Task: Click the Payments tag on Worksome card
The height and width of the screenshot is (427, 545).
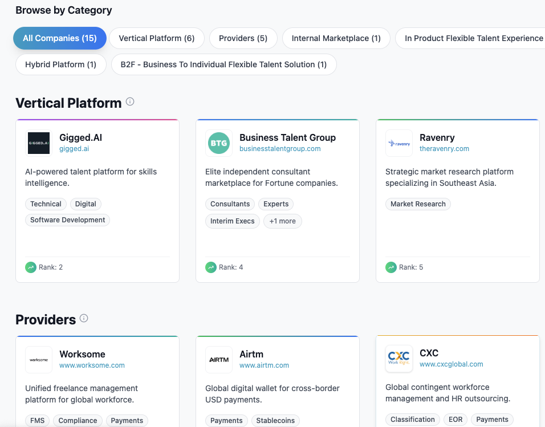Action: (127, 420)
